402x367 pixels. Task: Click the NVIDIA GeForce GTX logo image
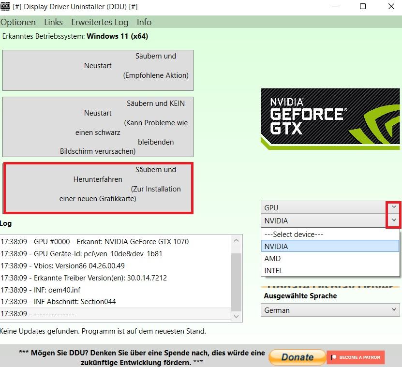[x=330, y=119]
